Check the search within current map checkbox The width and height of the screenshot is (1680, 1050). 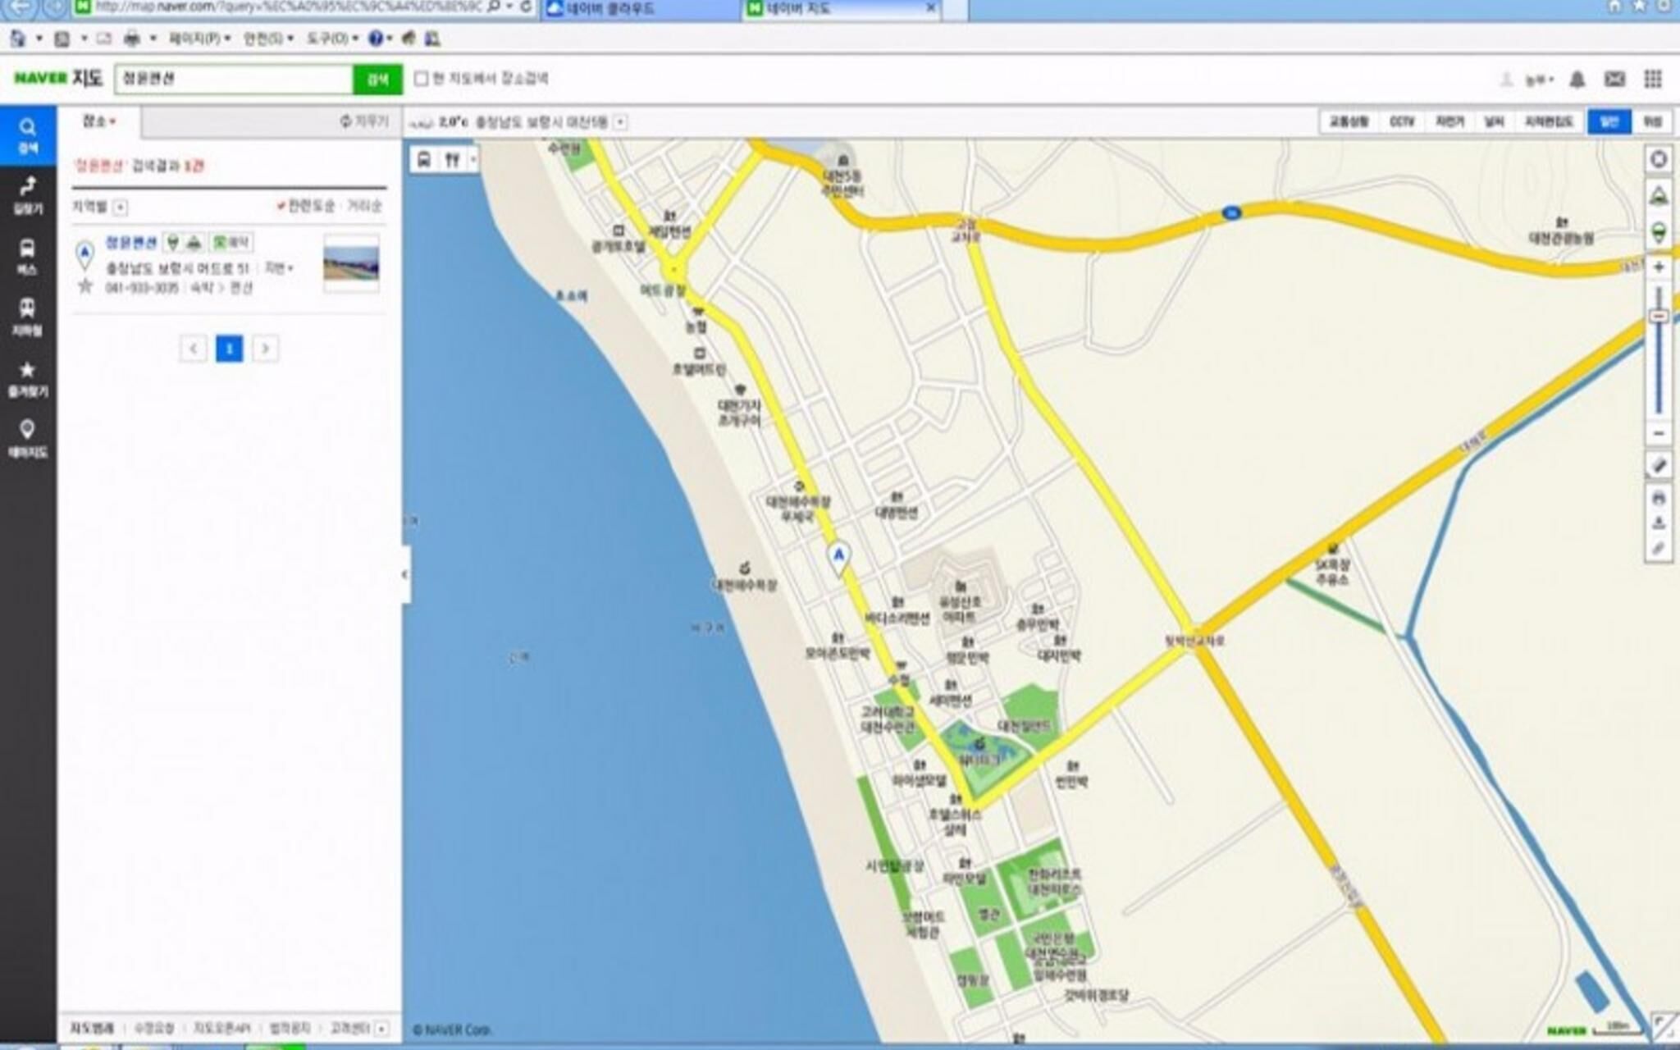(422, 79)
